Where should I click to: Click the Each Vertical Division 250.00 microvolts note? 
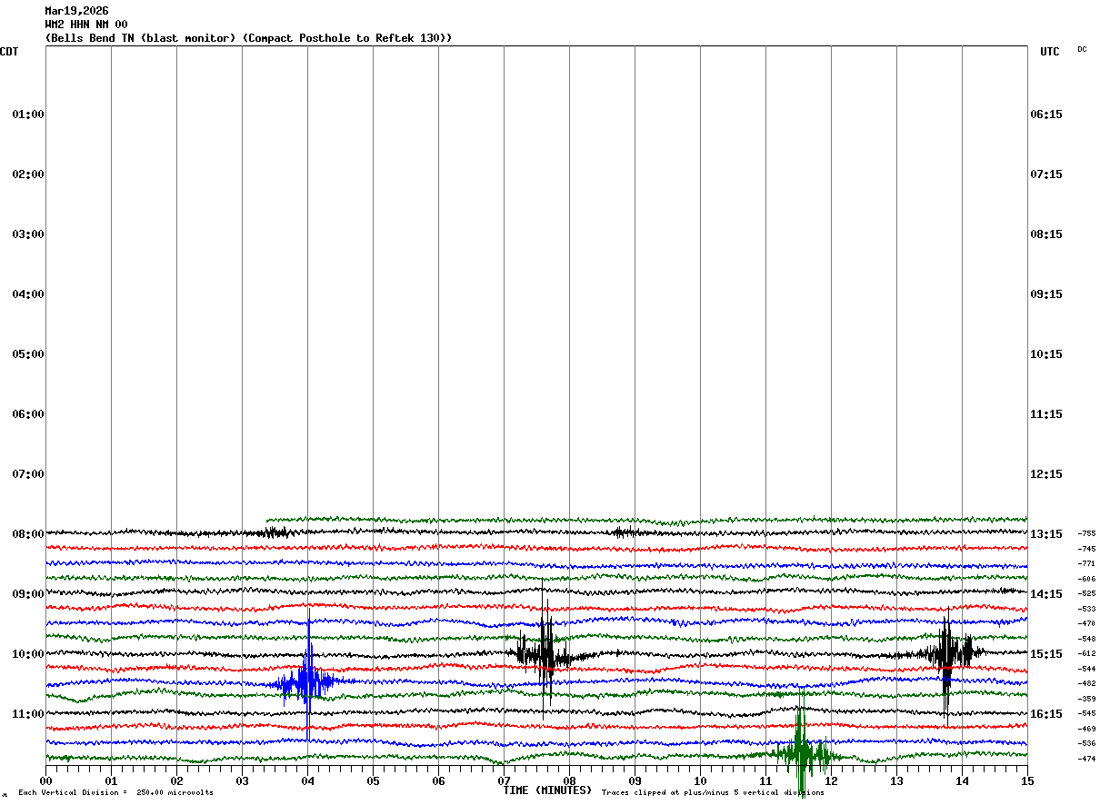pos(116,793)
